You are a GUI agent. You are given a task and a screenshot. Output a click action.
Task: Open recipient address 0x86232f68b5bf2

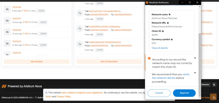point(124,30)
